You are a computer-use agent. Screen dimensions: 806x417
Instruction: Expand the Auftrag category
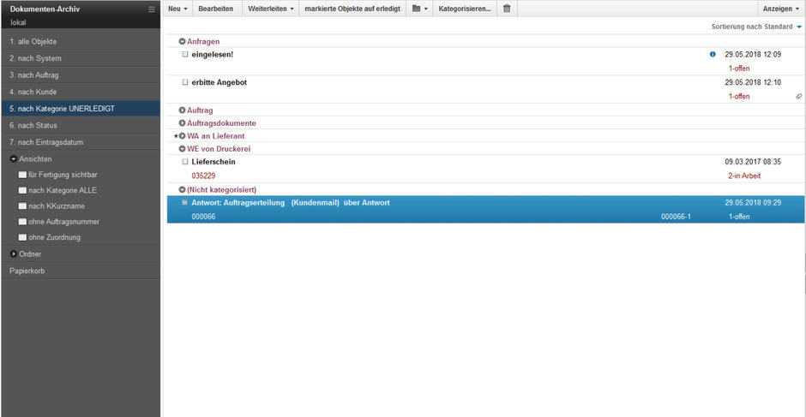tap(182, 110)
